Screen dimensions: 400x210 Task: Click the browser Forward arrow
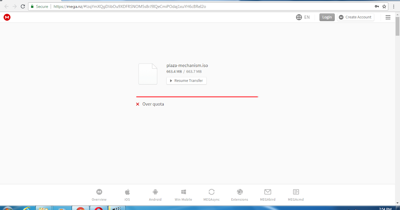tap(14, 6)
